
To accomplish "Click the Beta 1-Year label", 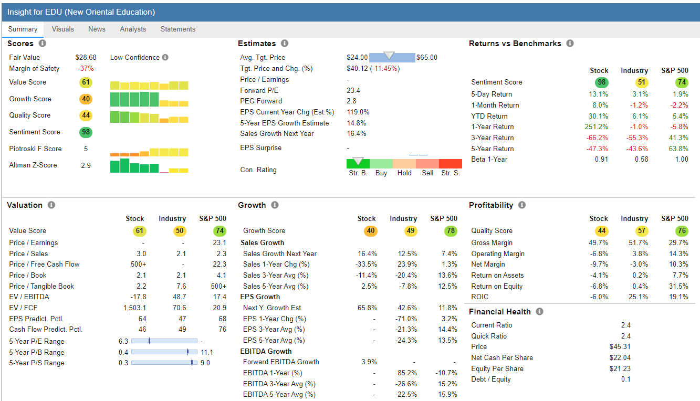I will (489, 160).
